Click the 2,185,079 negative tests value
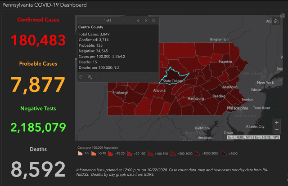This screenshot has width=288, height=186. 38,127
